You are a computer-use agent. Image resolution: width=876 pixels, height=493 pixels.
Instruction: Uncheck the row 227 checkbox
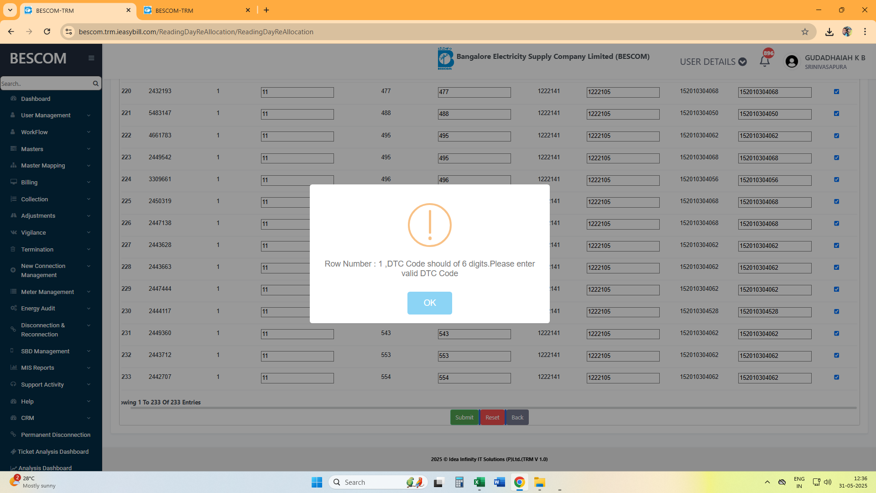(836, 245)
